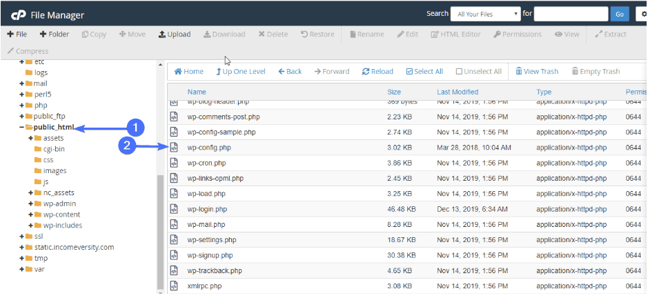Click the Extract toolbar button

coord(611,34)
